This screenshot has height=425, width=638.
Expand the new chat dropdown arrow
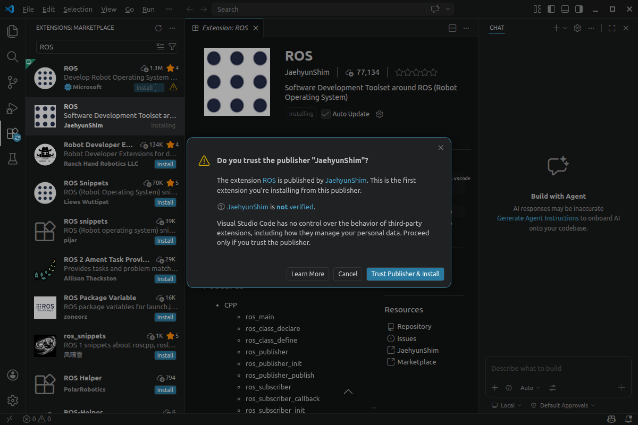coord(565,28)
